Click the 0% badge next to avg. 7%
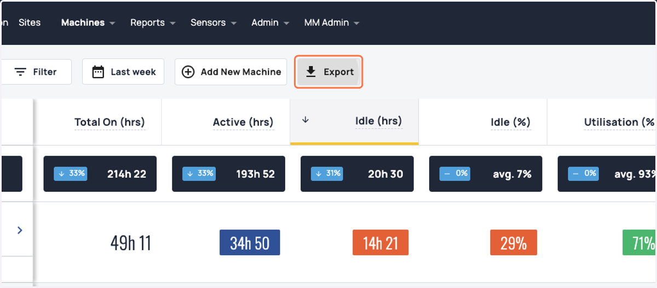Image resolution: width=657 pixels, height=288 pixels. click(x=456, y=173)
